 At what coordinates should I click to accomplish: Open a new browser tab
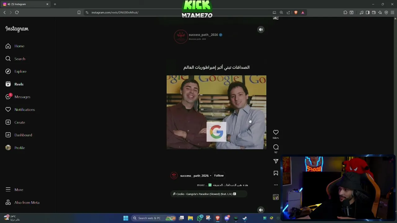click(x=55, y=4)
